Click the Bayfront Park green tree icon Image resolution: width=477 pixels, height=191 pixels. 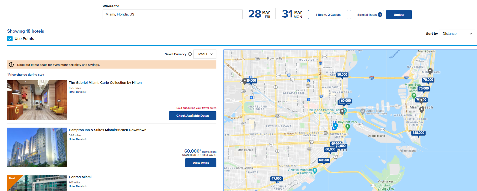point(348,127)
